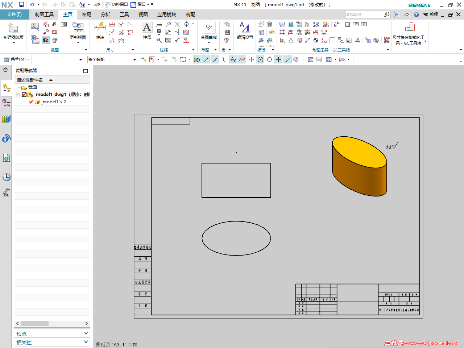This screenshot has width=464, height=348.
Task: Open the 文件(F) file menu
Action: pyautogui.click(x=14, y=14)
